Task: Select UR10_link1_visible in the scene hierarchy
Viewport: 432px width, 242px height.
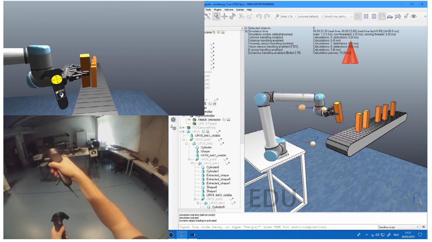Action: tap(207, 136)
